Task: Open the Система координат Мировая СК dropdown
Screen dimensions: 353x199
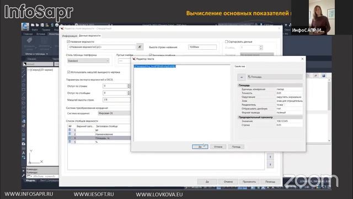Action: click(114, 113)
